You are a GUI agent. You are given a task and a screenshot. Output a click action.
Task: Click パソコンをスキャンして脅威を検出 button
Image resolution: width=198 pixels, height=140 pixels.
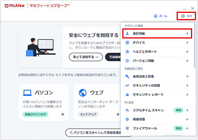93,133
